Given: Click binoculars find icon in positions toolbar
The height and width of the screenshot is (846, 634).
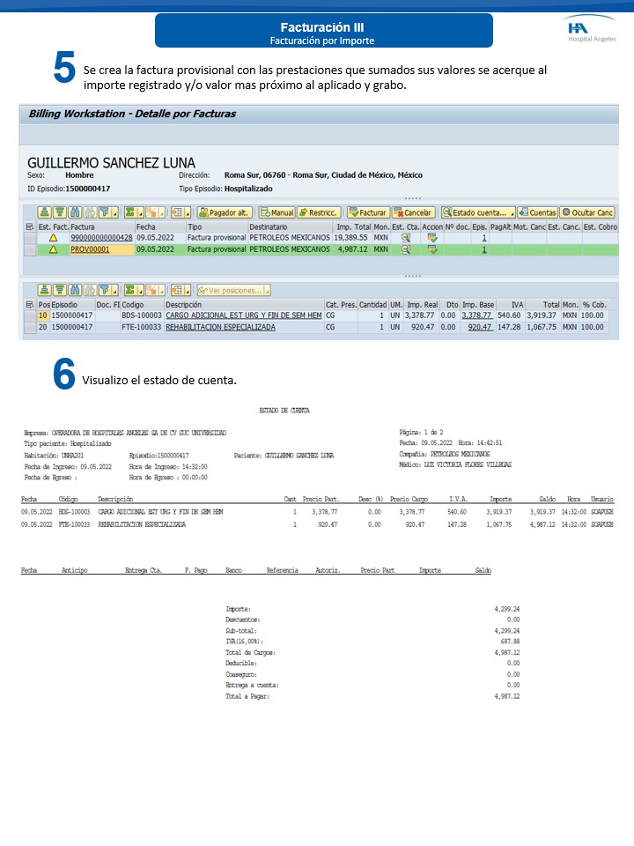Looking at the screenshot, I should tap(75, 290).
